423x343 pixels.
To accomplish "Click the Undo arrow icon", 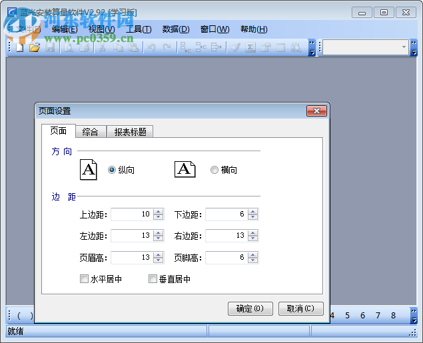I will coord(152,48).
